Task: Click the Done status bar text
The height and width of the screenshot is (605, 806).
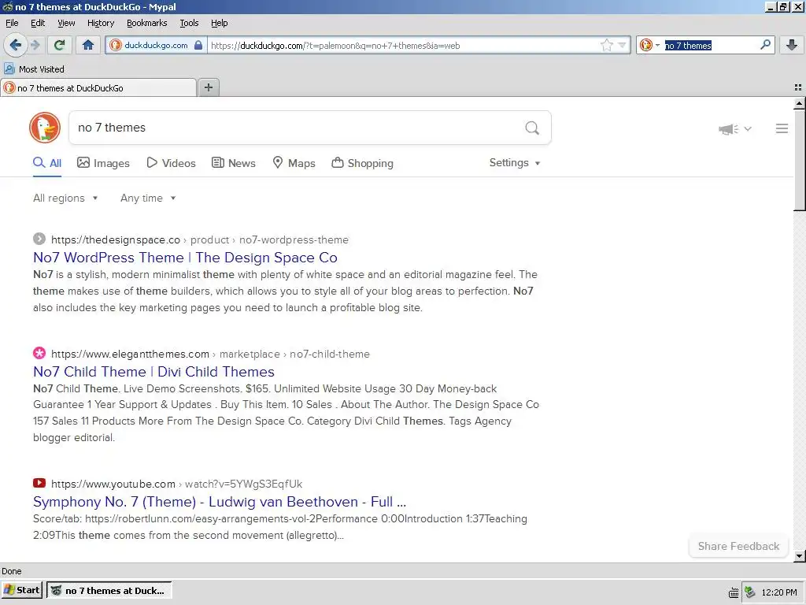Action: 12,571
